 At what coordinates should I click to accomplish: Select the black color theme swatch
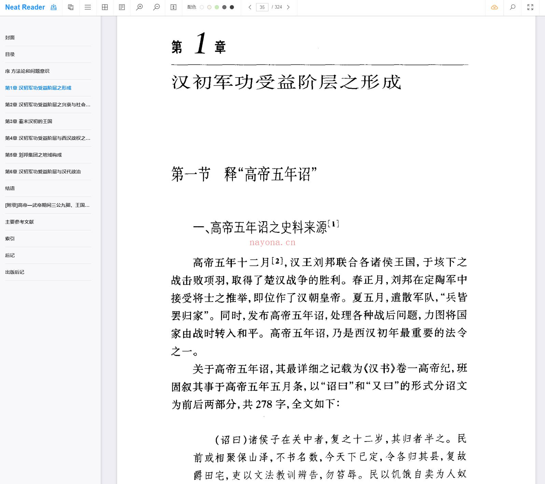coord(232,7)
